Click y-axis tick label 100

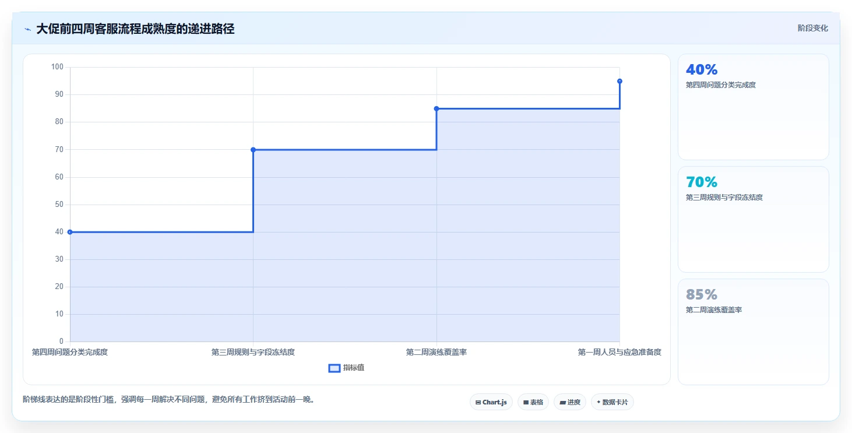tap(57, 67)
